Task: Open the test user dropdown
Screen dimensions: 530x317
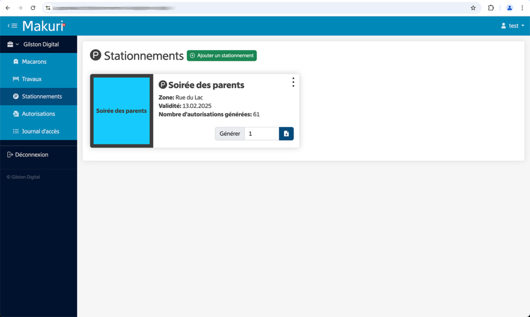Action: pyautogui.click(x=512, y=26)
